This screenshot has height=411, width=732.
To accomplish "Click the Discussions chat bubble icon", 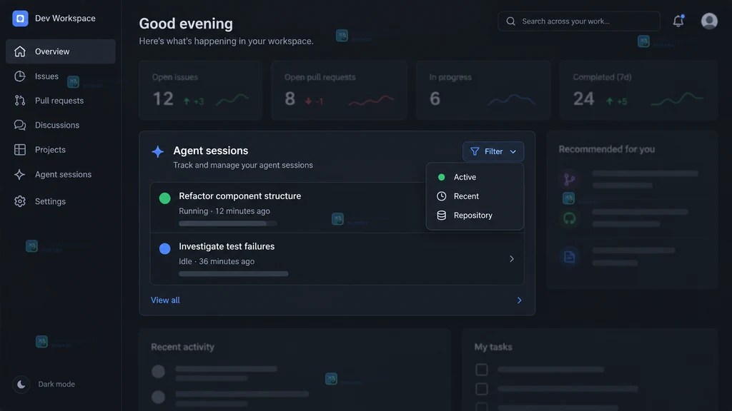I will [x=19, y=125].
